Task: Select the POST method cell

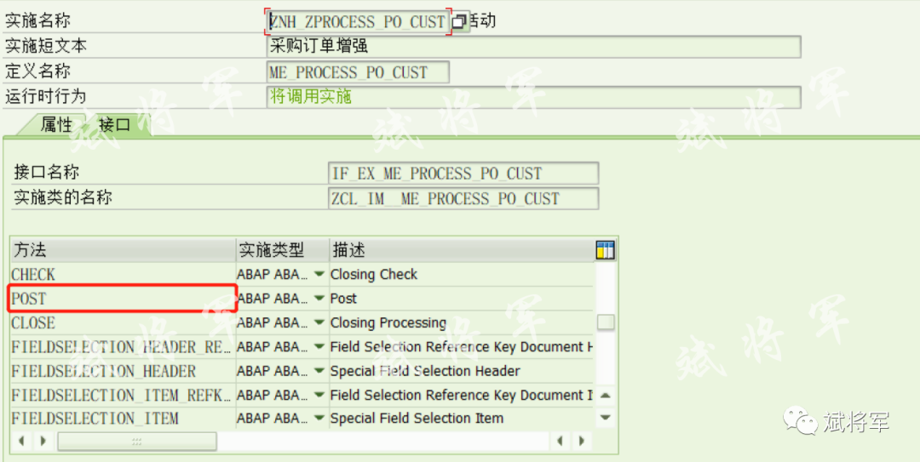Action: [123, 299]
